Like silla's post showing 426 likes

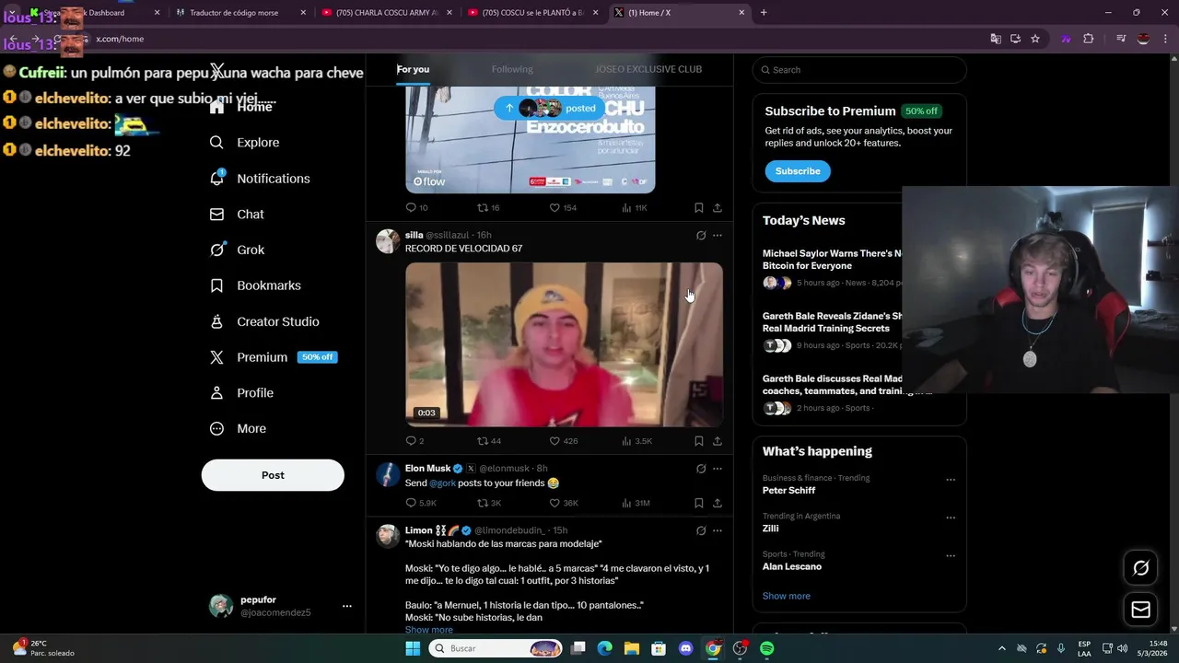pyautogui.click(x=554, y=441)
